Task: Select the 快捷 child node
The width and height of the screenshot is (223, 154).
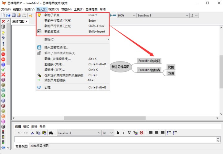Action: click(x=171, y=67)
